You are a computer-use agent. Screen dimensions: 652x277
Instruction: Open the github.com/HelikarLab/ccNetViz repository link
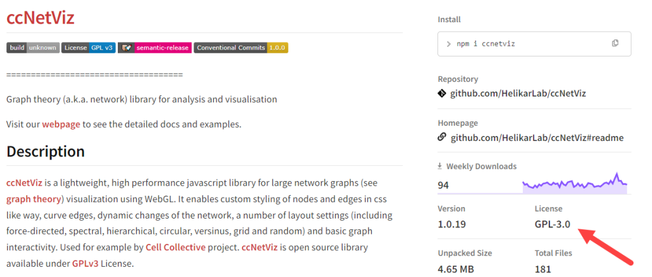[x=518, y=93]
